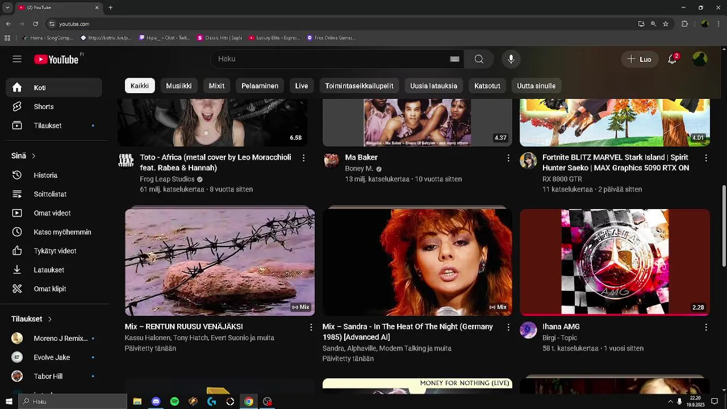The height and width of the screenshot is (409, 727).
Task: Open Discord from the taskbar
Action: (156, 402)
